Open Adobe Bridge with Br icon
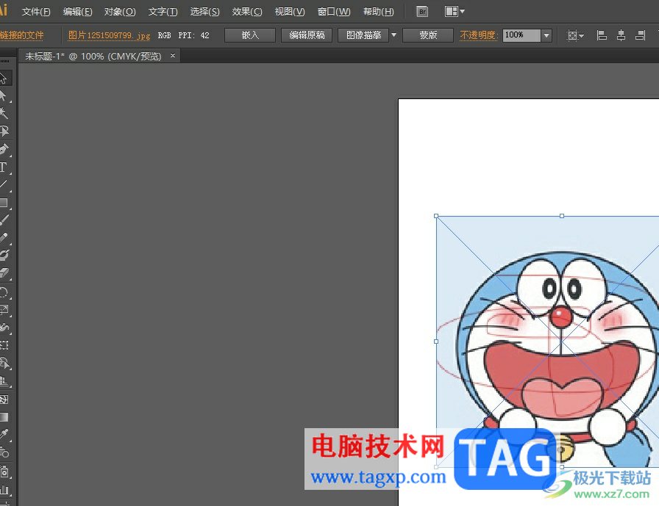The height and width of the screenshot is (506, 659). pyautogui.click(x=422, y=12)
